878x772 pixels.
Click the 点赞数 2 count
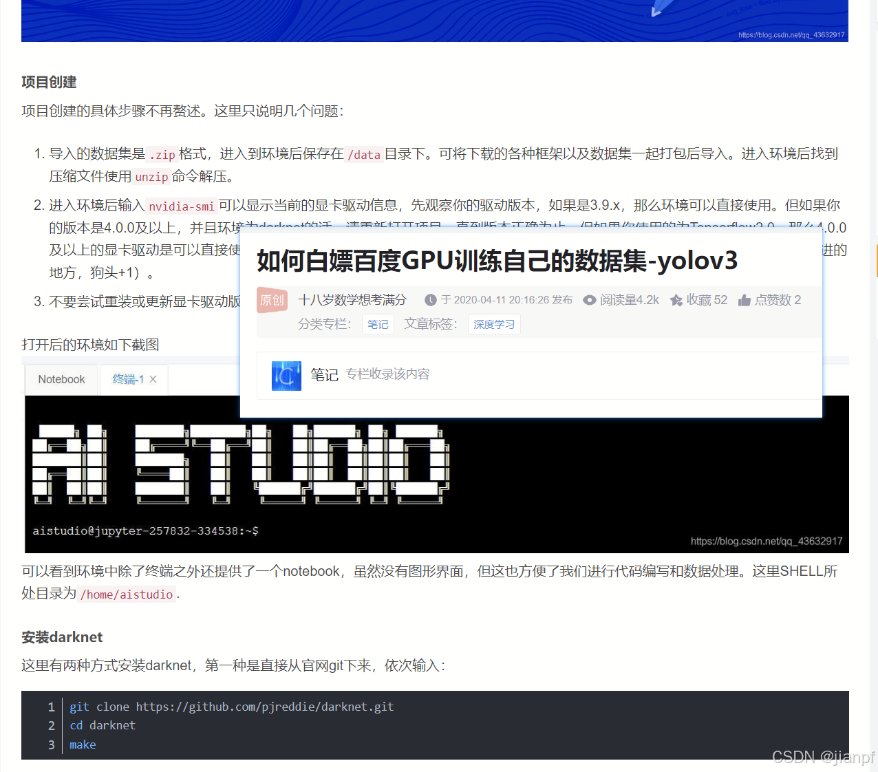(x=778, y=300)
